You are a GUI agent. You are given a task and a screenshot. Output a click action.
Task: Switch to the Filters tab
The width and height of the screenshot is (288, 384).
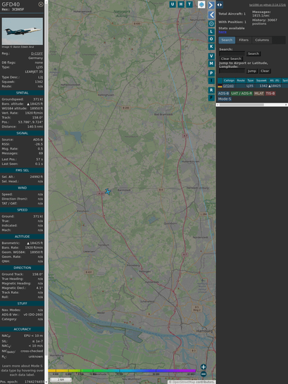[x=244, y=40]
